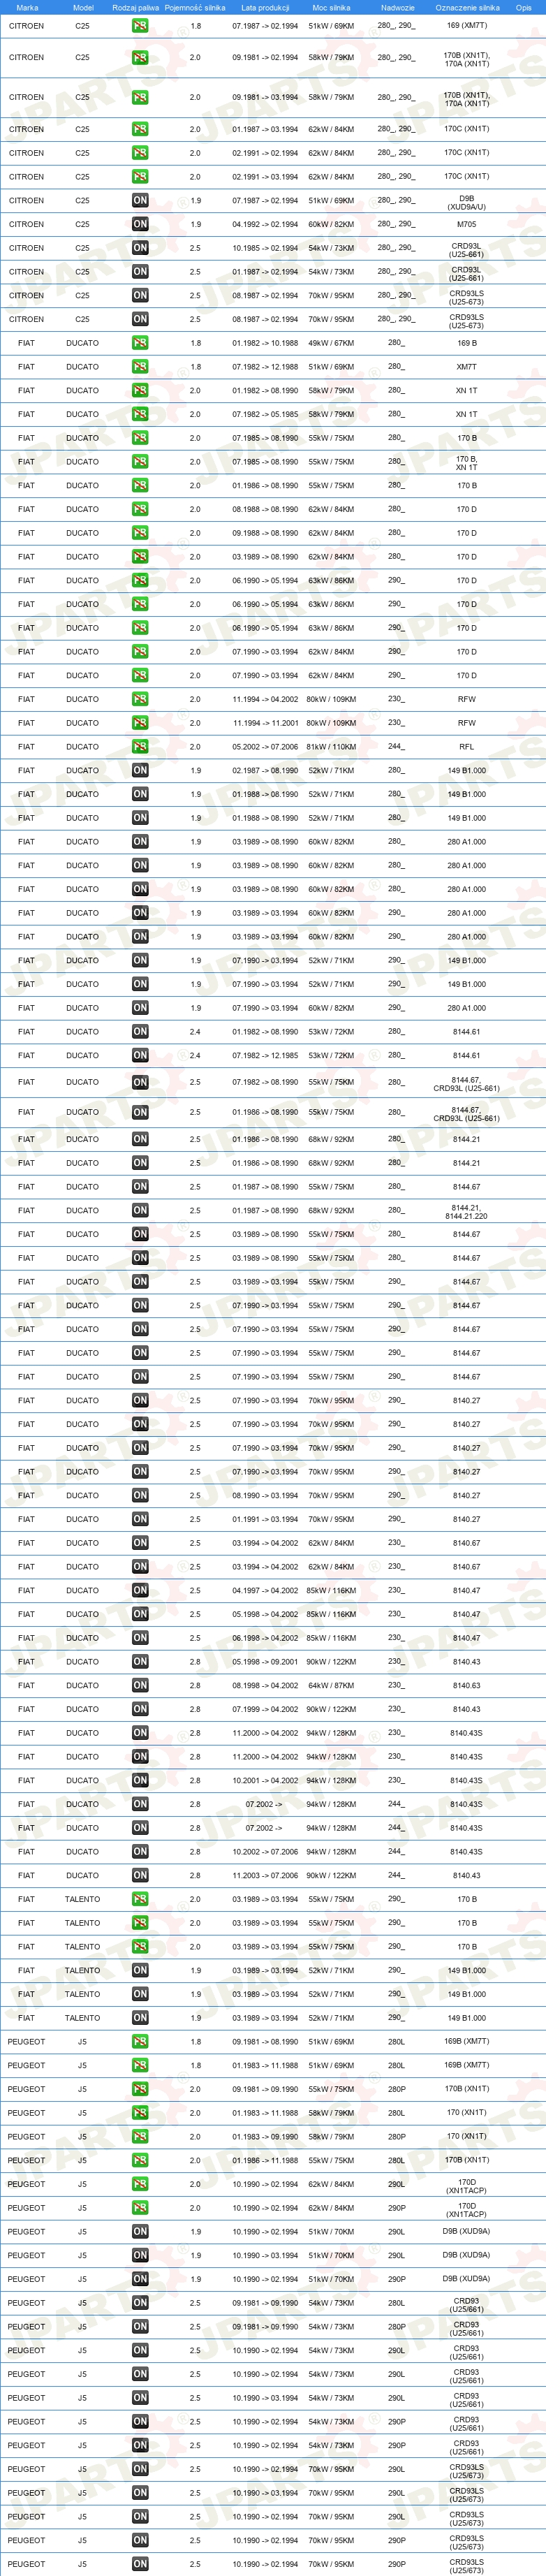
Task: Select engine code '8140.63' cell
Action: point(467,1686)
